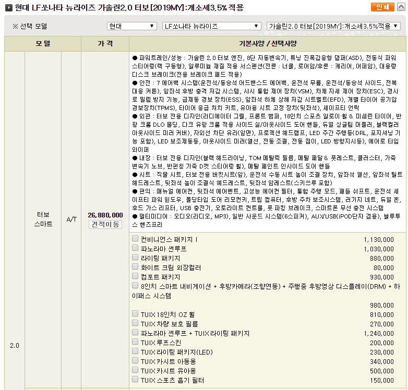This screenshot has height=390, width=408.
Task: Check the 컴포트 패키지 option
Action: tap(135, 276)
